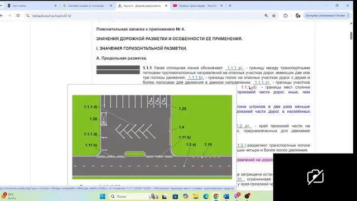Screen dimensions: 357x201
Task: Open the tab search dropdown arrow
Action: click(1, 6)
